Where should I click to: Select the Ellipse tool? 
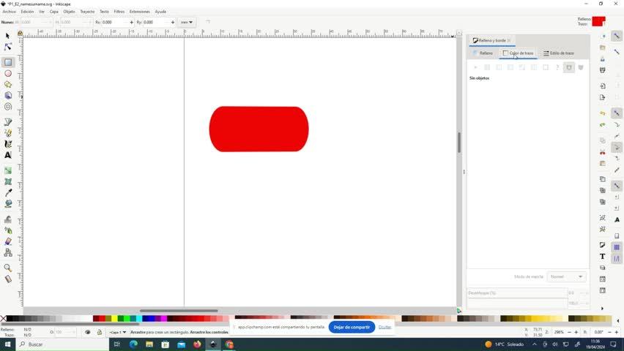point(8,73)
